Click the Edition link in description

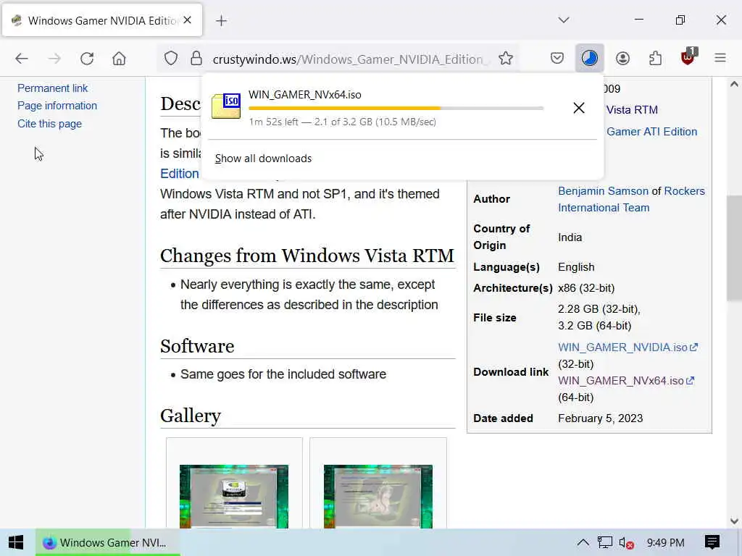click(x=180, y=174)
